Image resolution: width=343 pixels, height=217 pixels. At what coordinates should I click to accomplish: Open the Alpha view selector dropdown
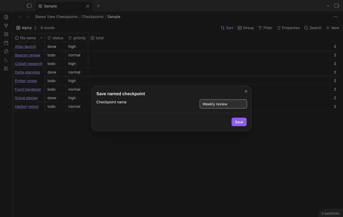[27, 28]
